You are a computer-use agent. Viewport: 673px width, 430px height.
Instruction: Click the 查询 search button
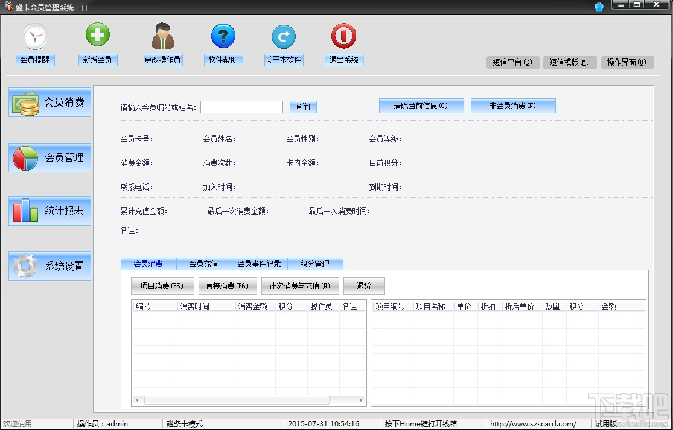coord(303,107)
